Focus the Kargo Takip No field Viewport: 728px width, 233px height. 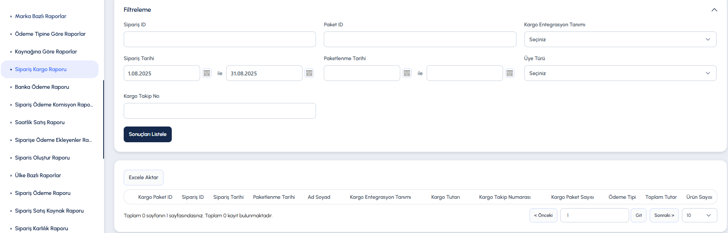[220, 111]
